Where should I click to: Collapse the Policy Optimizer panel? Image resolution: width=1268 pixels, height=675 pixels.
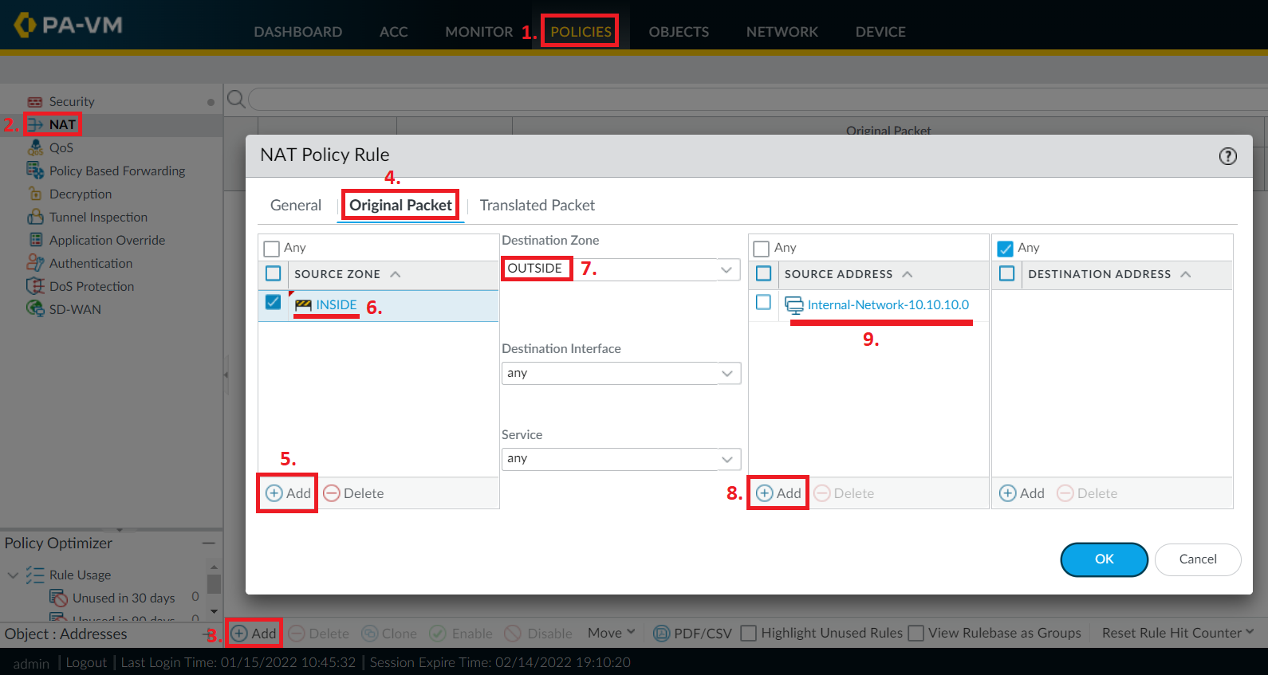209,543
